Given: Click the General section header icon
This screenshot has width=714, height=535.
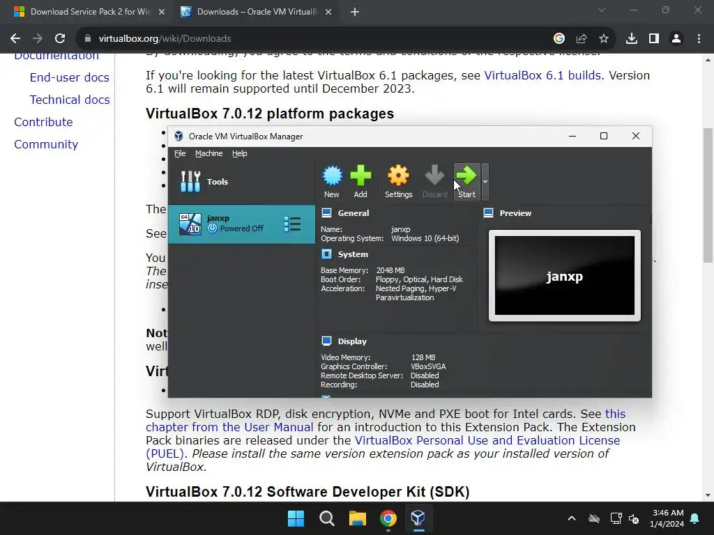Looking at the screenshot, I should pos(326,213).
